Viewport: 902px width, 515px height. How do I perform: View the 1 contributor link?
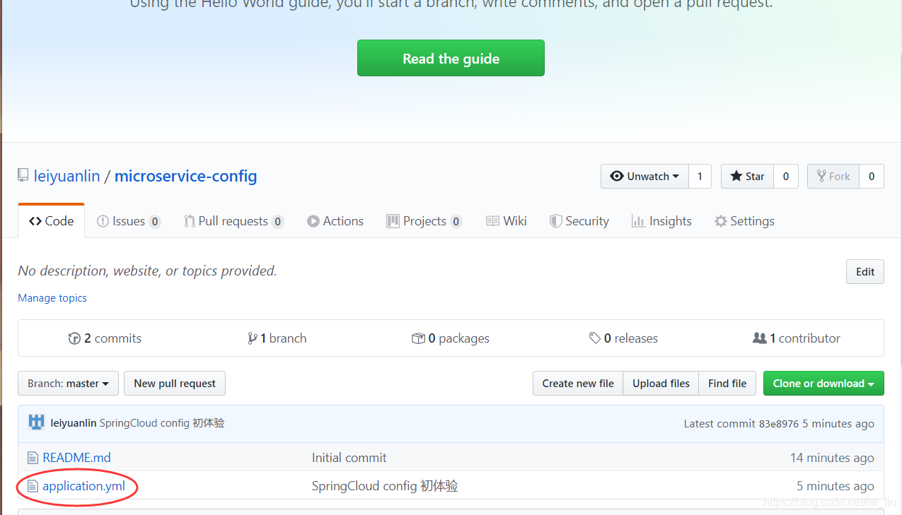[797, 338]
